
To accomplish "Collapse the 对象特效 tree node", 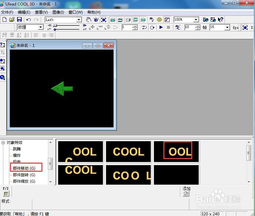I will point(3,143).
